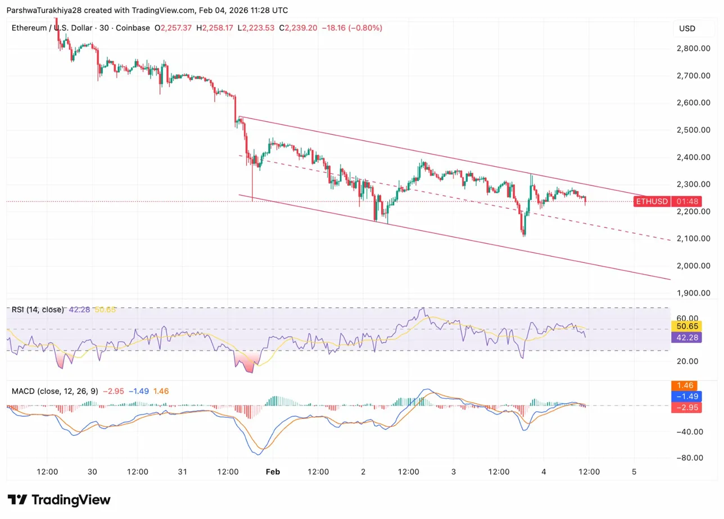Screen dimensions: 724x519
Task: Click the 2,800.00 price axis level
Action: point(695,48)
